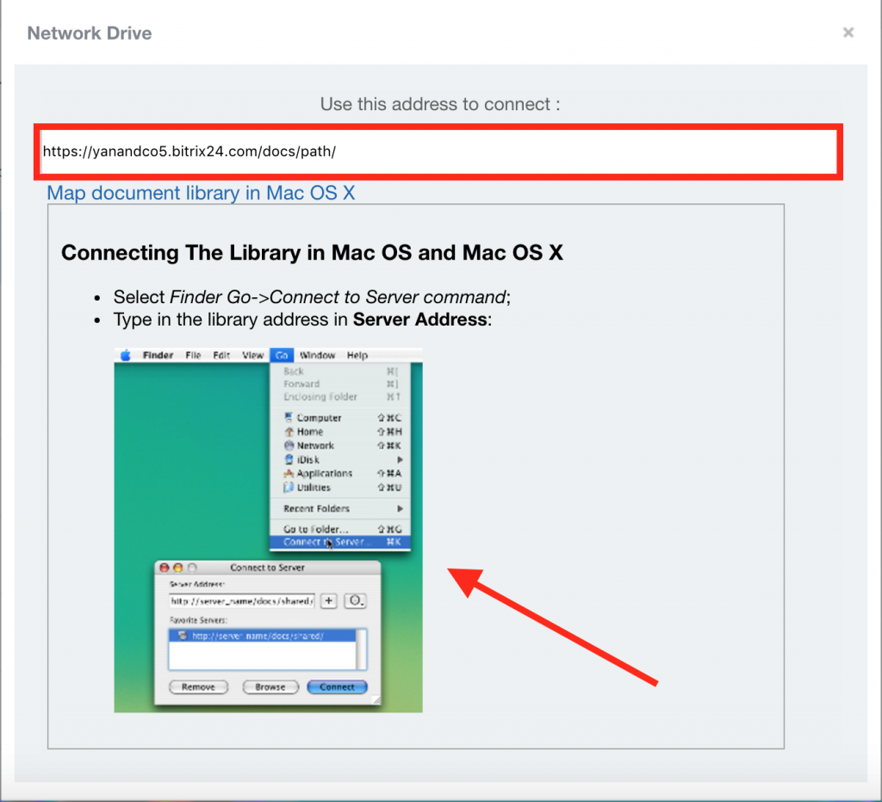Click the Connecting The Library heading
Image resolution: width=882 pixels, height=802 pixels.
312,252
